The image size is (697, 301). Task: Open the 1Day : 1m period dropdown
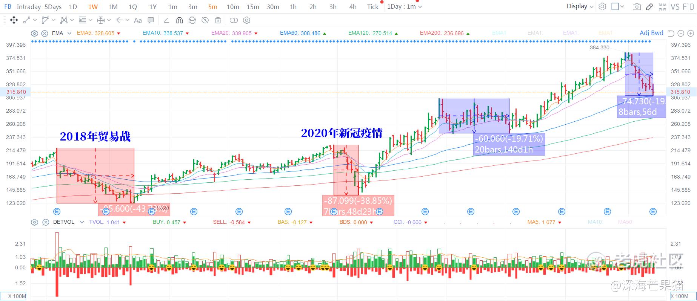coord(405,7)
